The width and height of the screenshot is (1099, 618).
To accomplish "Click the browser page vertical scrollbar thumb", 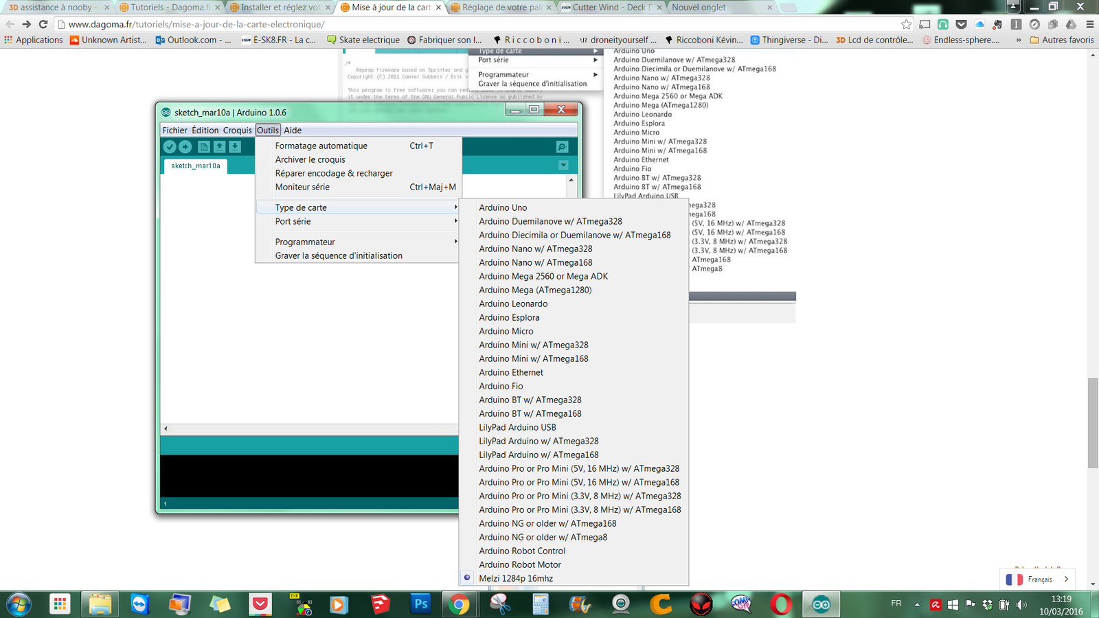I will coord(1093,422).
